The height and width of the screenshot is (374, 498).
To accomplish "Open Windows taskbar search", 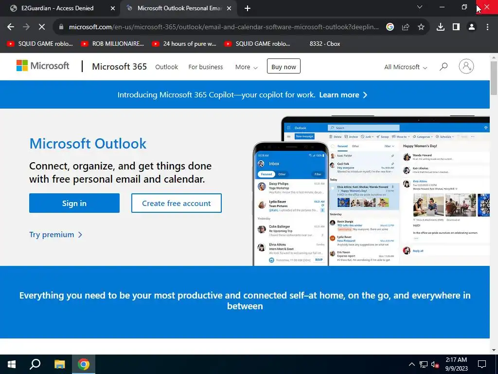I will coord(35,364).
